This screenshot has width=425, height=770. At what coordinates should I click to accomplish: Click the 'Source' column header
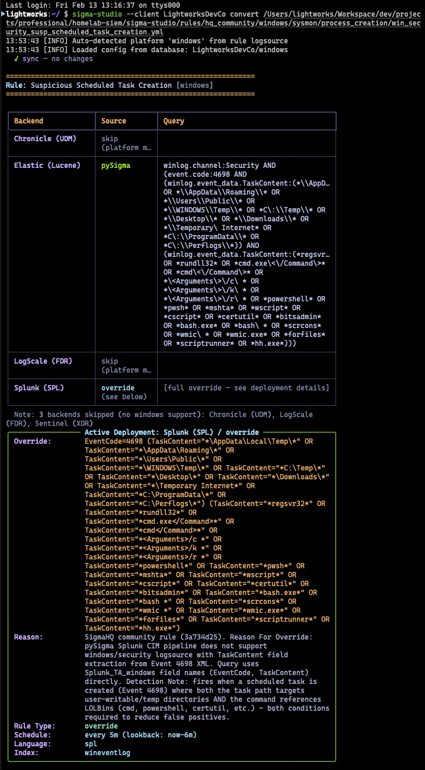click(x=114, y=121)
